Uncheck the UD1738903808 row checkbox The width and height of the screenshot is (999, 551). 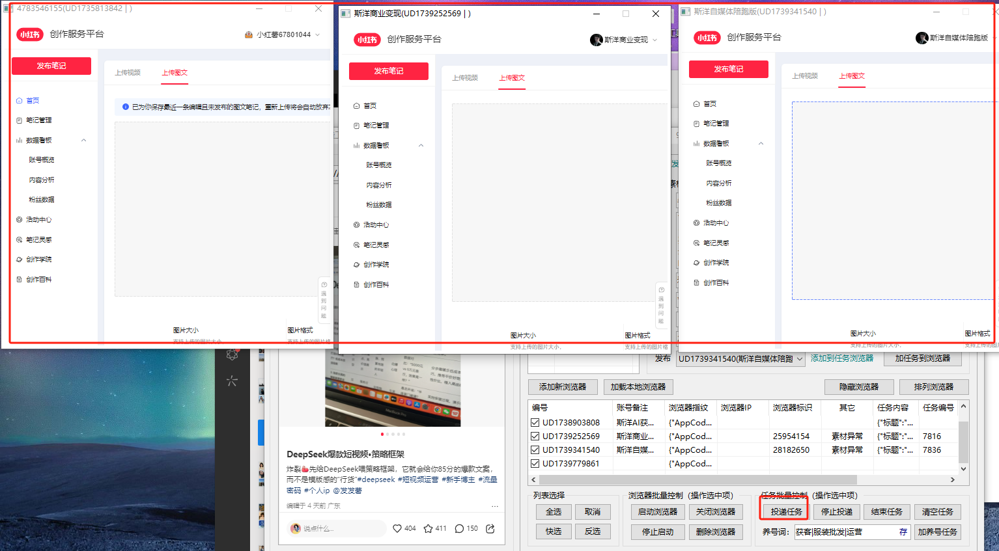coord(535,423)
